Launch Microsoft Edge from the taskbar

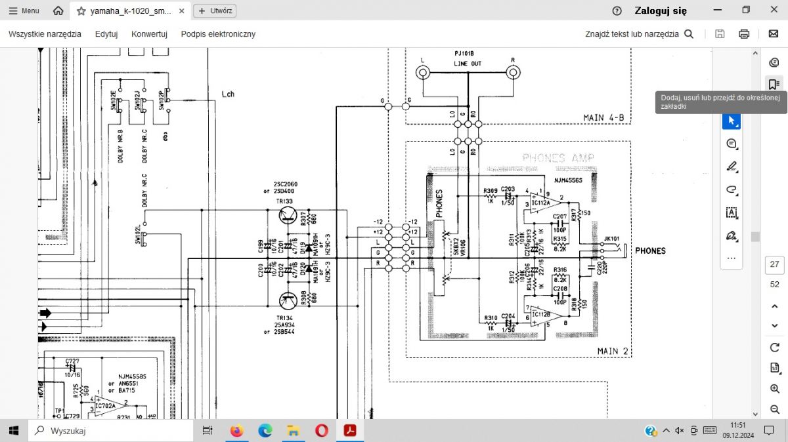click(x=265, y=431)
